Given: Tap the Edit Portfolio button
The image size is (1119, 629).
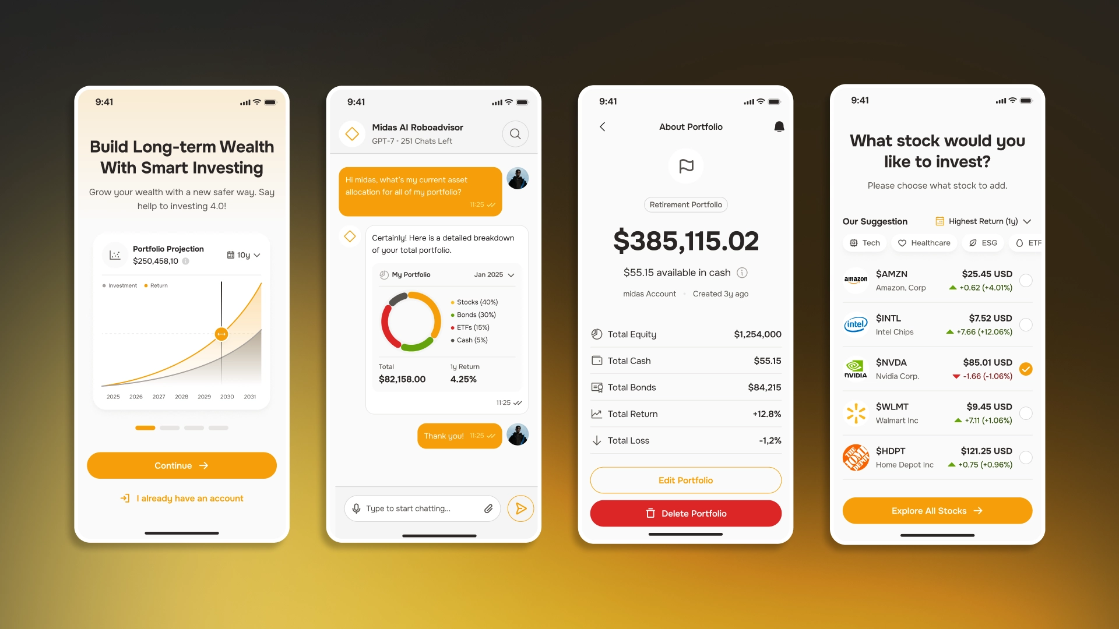Looking at the screenshot, I should (x=685, y=480).
